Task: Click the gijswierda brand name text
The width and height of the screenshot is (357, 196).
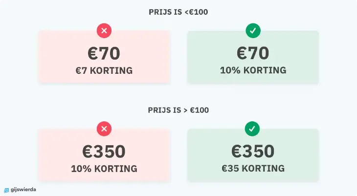Action: pyautogui.click(x=23, y=190)
